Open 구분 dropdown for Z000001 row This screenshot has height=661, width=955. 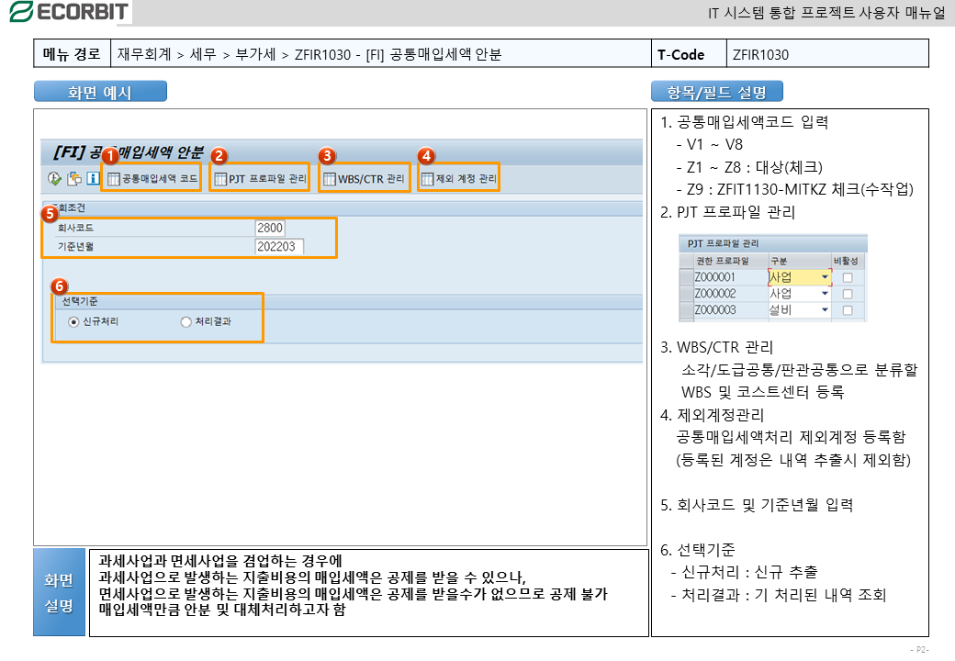point(824,277)
